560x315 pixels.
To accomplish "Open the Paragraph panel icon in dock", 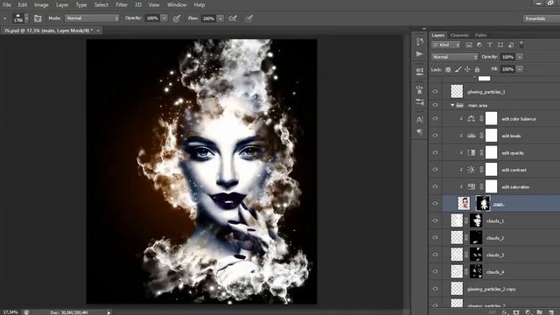I will pos(420,132).
